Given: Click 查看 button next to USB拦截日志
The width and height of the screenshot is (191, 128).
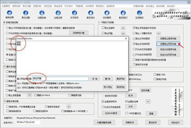Looking at the screenshot, I should [151, 114].
